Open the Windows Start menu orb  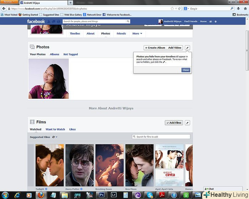5,195
